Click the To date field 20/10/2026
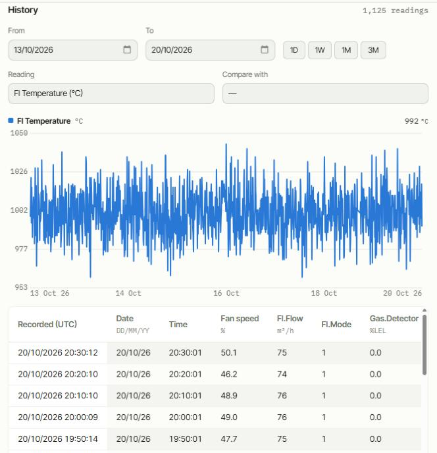 [210, 50]
